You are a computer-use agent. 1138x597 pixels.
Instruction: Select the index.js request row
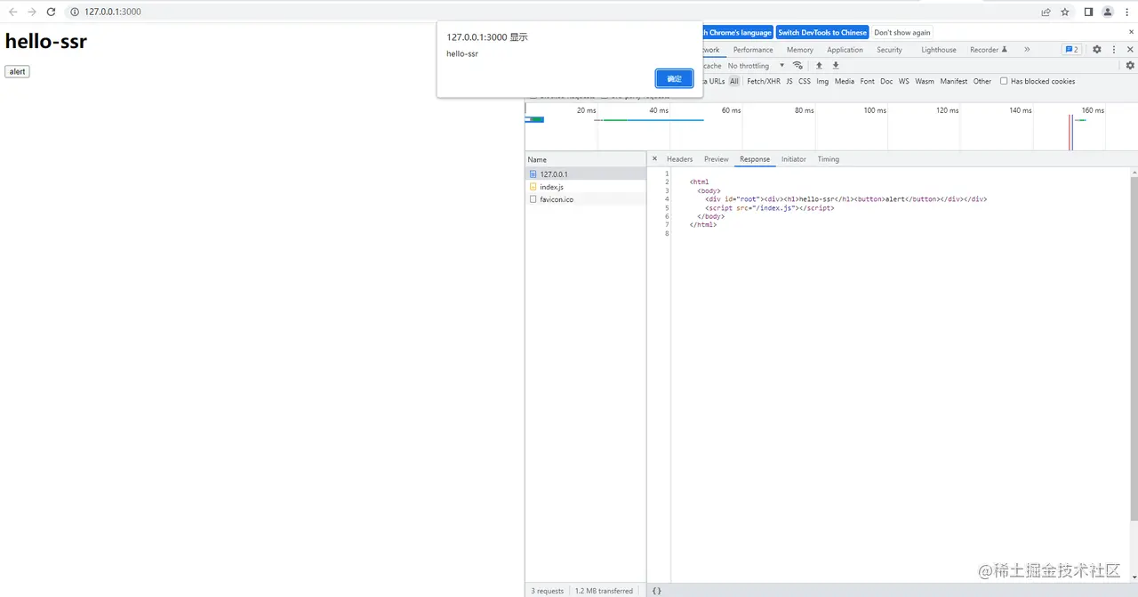(x=586, y=187)
